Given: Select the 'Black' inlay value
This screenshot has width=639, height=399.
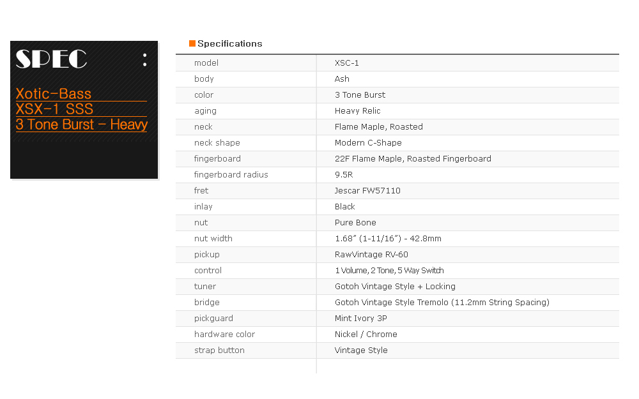Looking at the screenshot, I should (x=345, y=206).
